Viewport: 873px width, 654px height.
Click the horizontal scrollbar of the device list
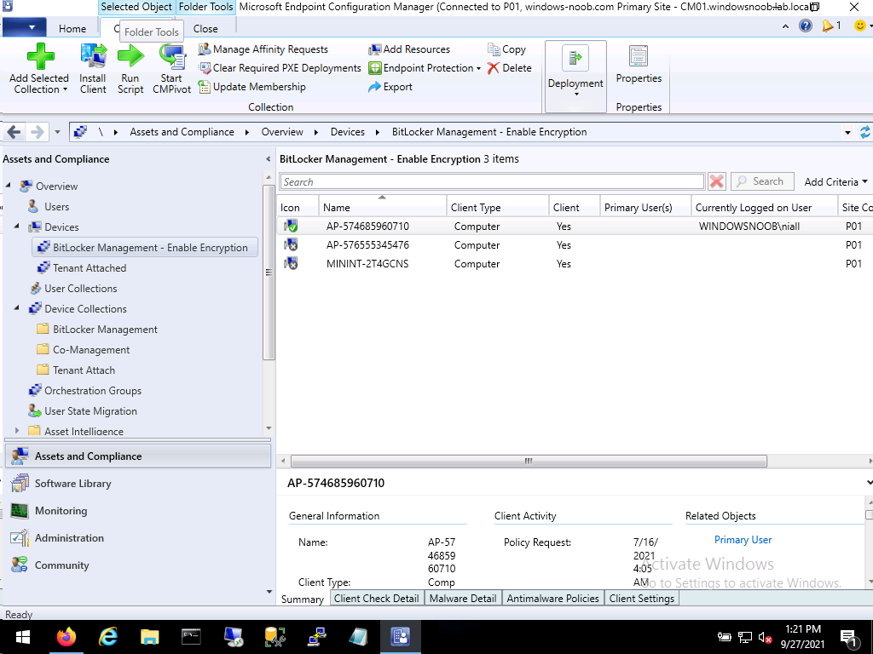tap(529, 461)
